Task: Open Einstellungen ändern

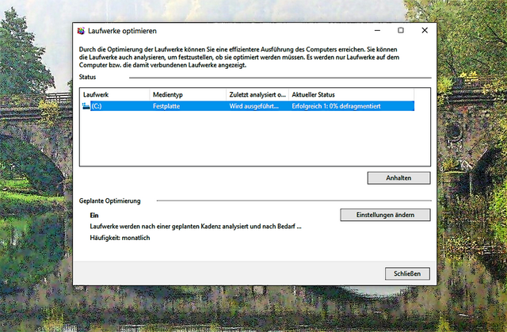Action: point(385,215)
